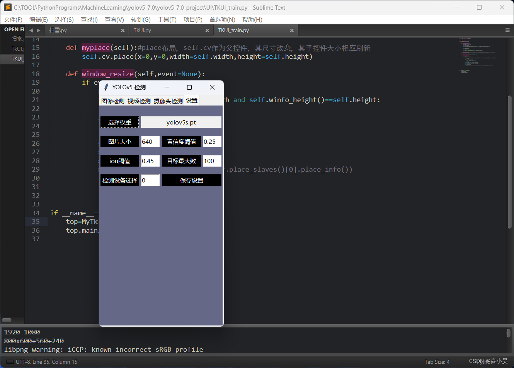Click the device selection field showing 0
The width and height of the screenshot is (514, 368).
pos(150,180)
